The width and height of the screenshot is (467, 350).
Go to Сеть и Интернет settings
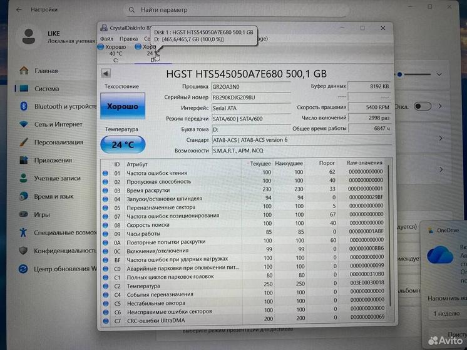tap(58, 124)
